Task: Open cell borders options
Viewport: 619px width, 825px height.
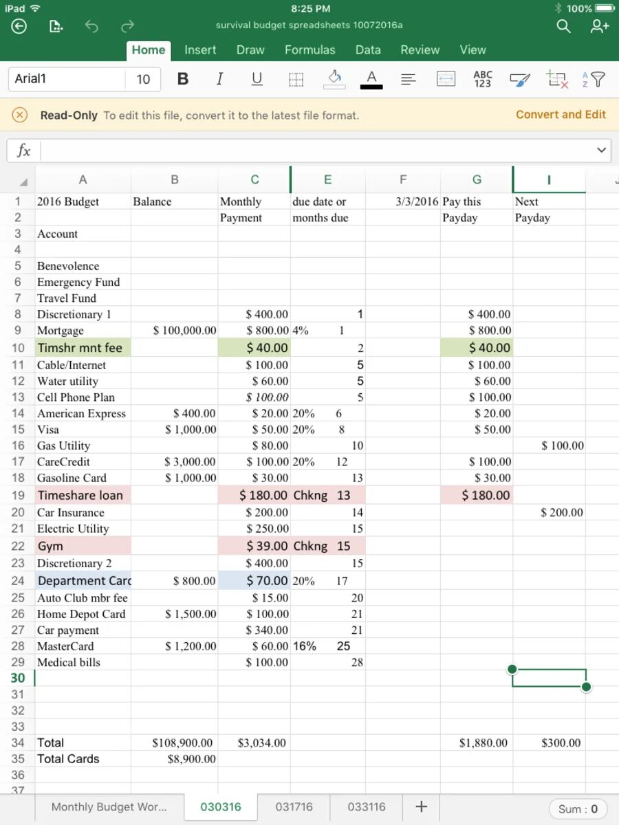Action: click(x=296, y=79)
